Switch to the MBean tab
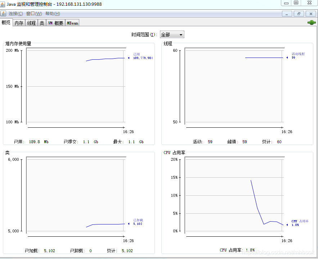 point(72,23)
